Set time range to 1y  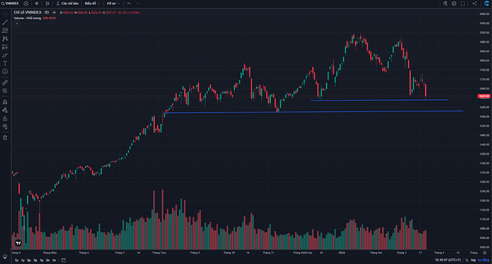coord(23,260)
